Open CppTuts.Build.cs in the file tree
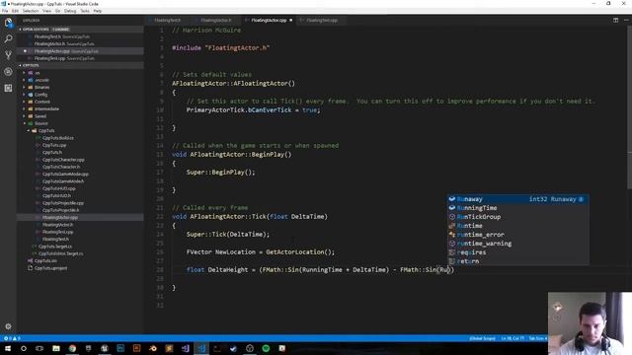Image resolution: width=632 pixels, height=355 pixels. pos(57,138)
